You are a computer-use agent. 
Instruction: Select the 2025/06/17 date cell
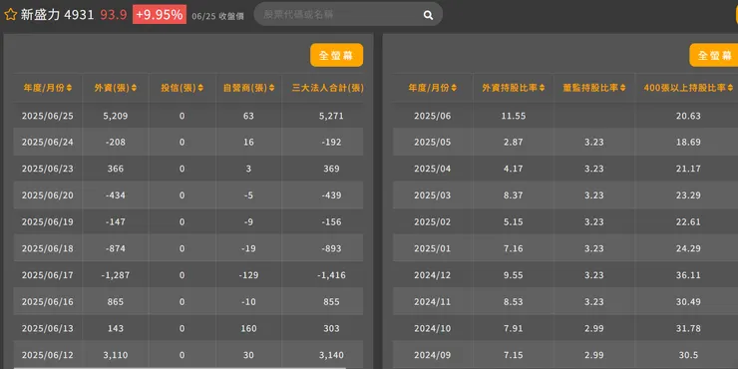[48, 275]
